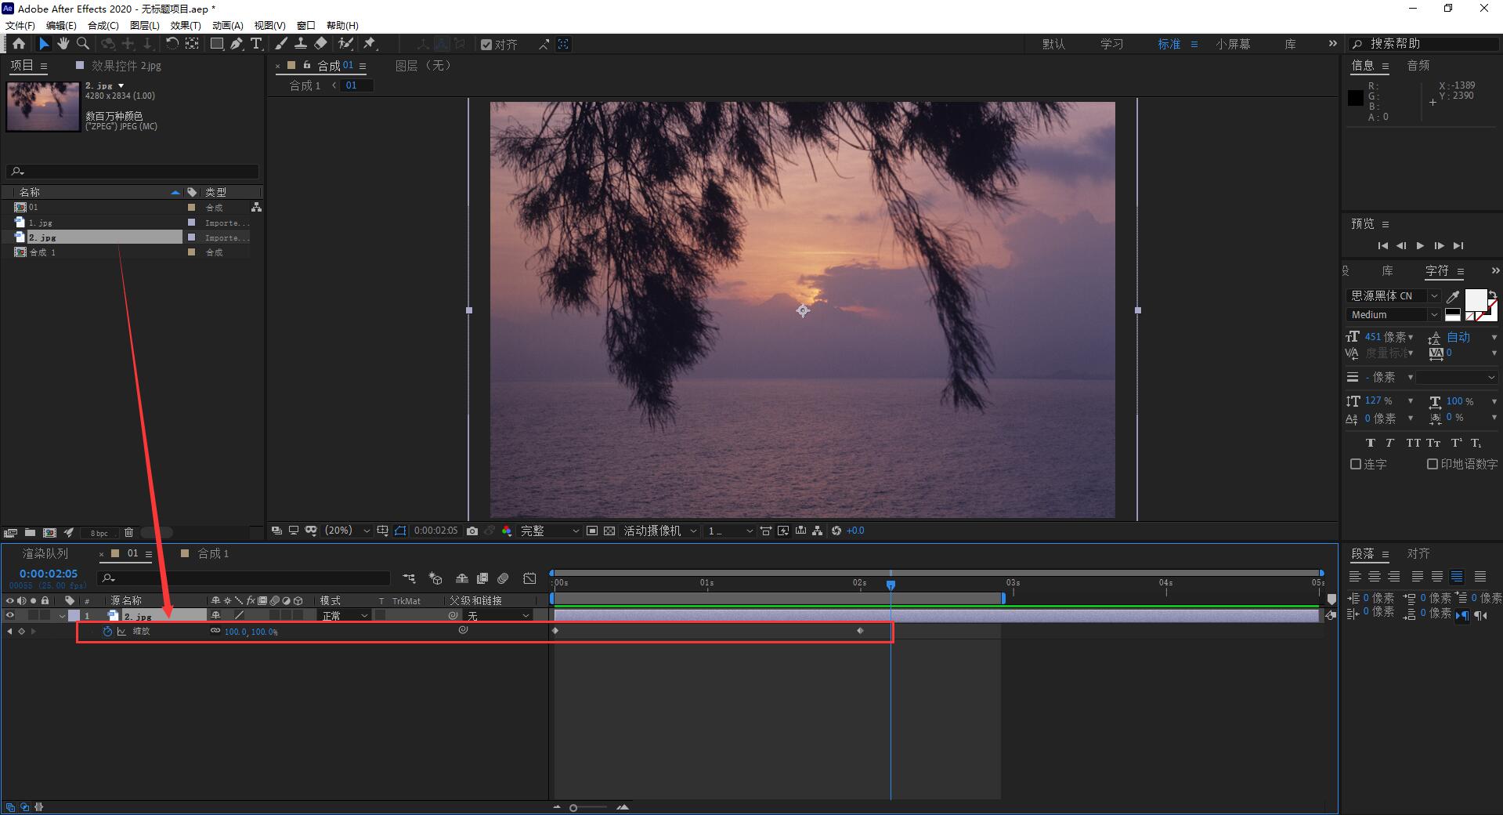Select the Zoom magnifier tool
This screenshot has width=1503, height=815.
pyautogui.click(x=83, y=44)
